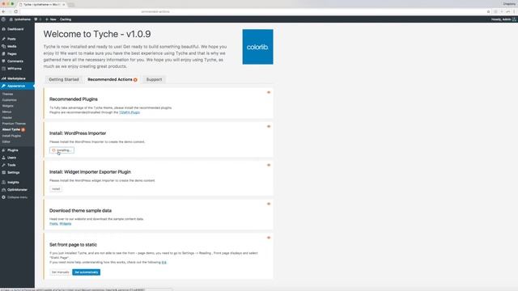Open the site home in admin bar

coord(20,19)
